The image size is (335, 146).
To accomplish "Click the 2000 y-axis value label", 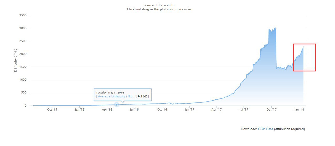I will coord(23,54).
